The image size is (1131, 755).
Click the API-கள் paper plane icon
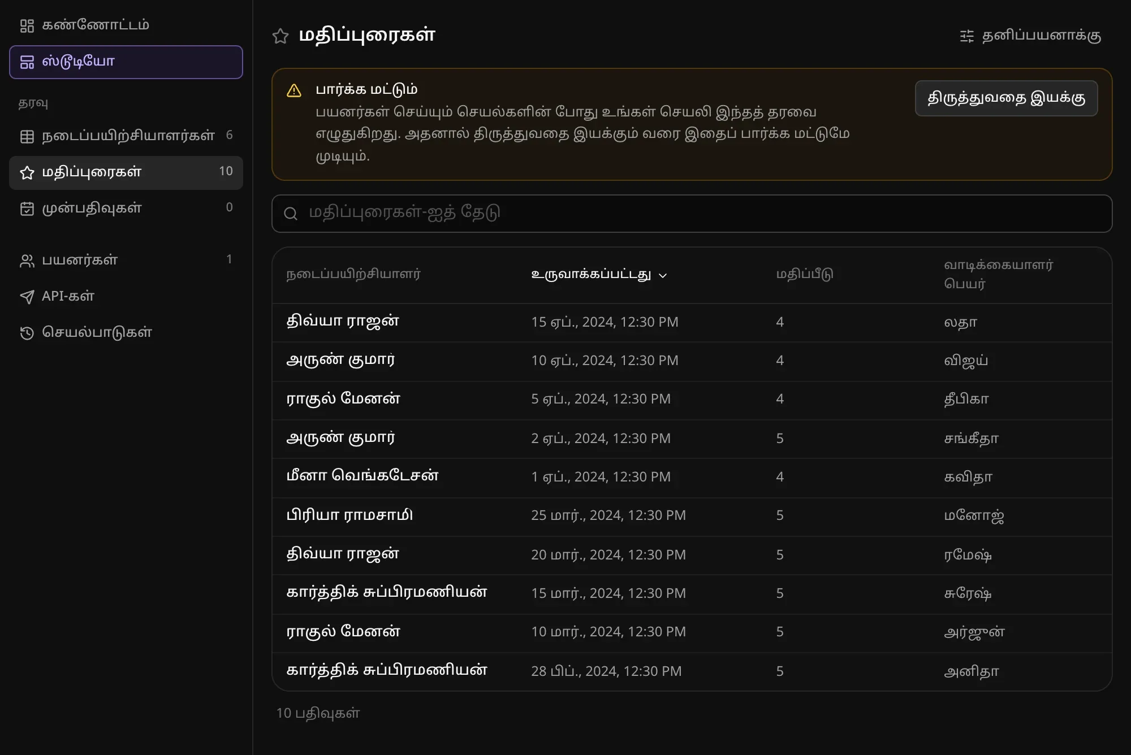27,297
